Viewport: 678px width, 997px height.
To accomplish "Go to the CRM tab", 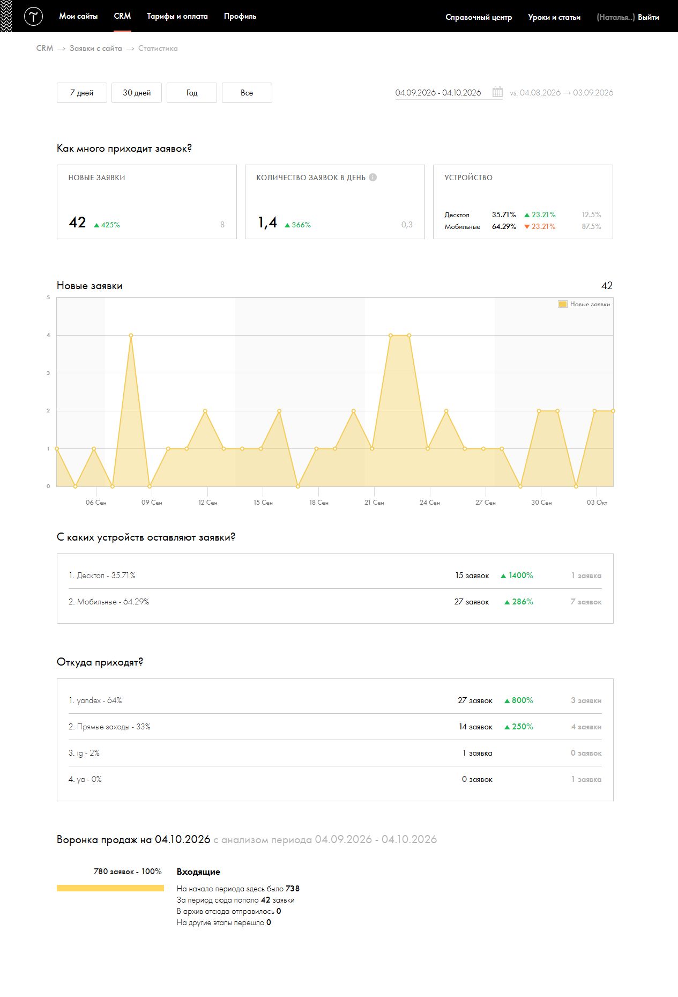I will click(122, 16).
